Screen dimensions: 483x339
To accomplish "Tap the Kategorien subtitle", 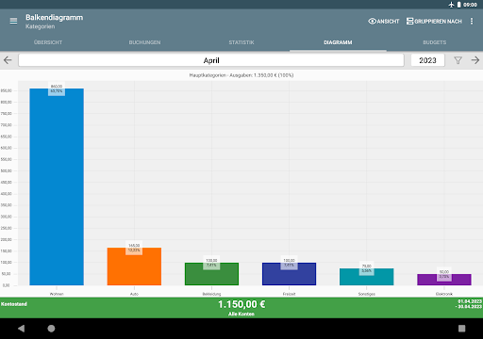I will [41, 26].
